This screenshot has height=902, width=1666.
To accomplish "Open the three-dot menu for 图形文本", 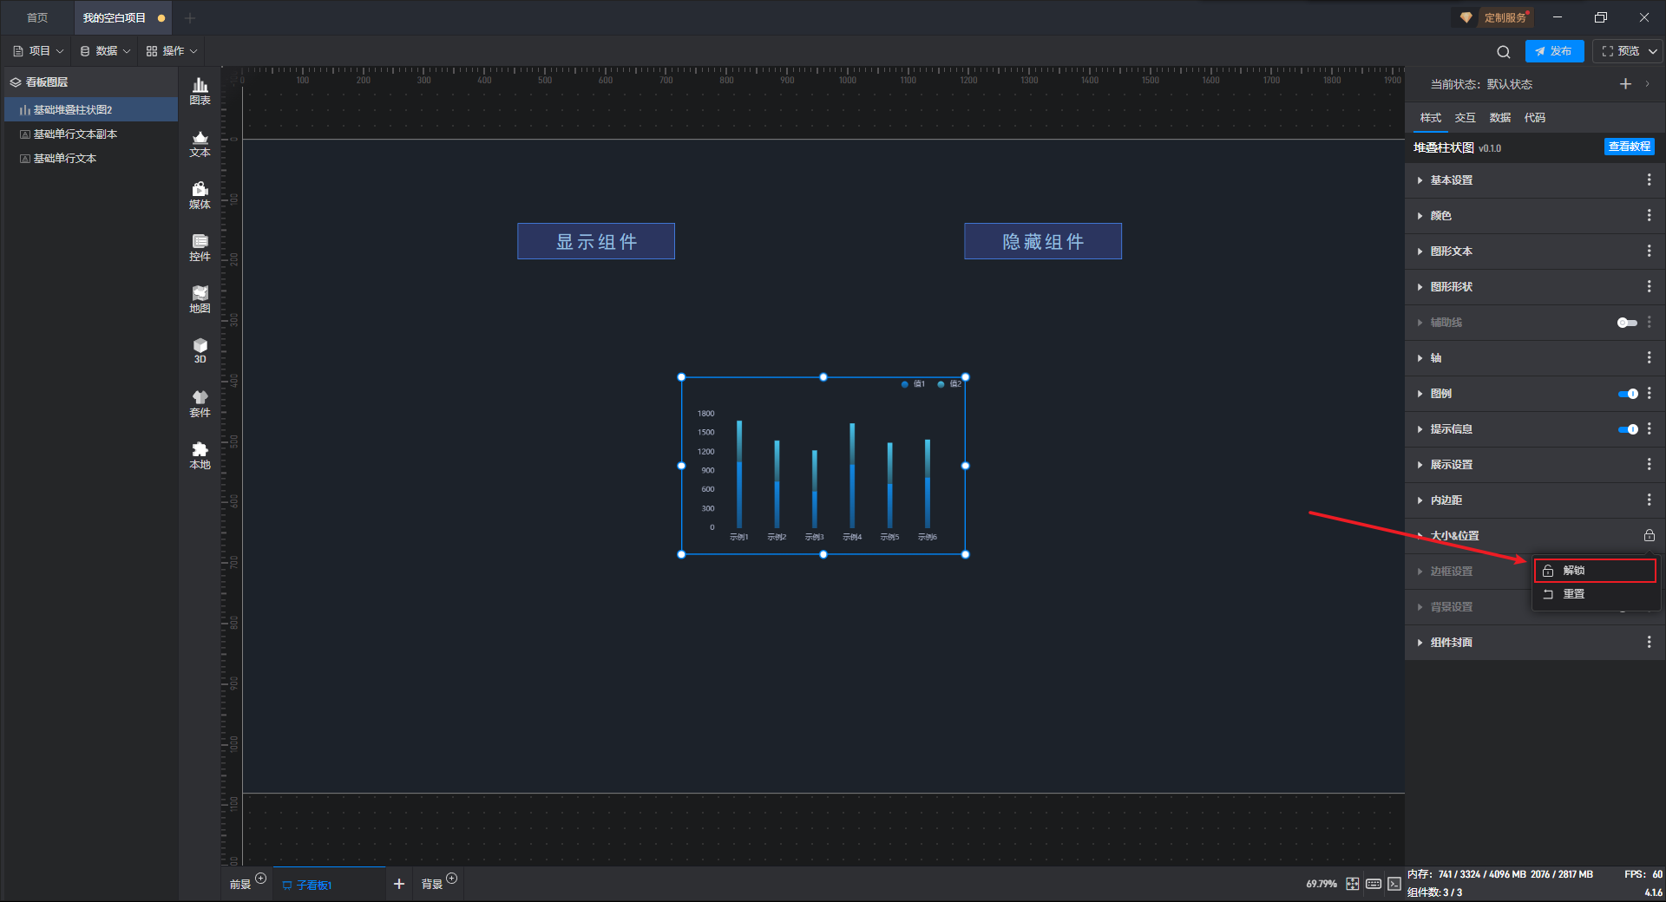I will [x=1649, y=251].
